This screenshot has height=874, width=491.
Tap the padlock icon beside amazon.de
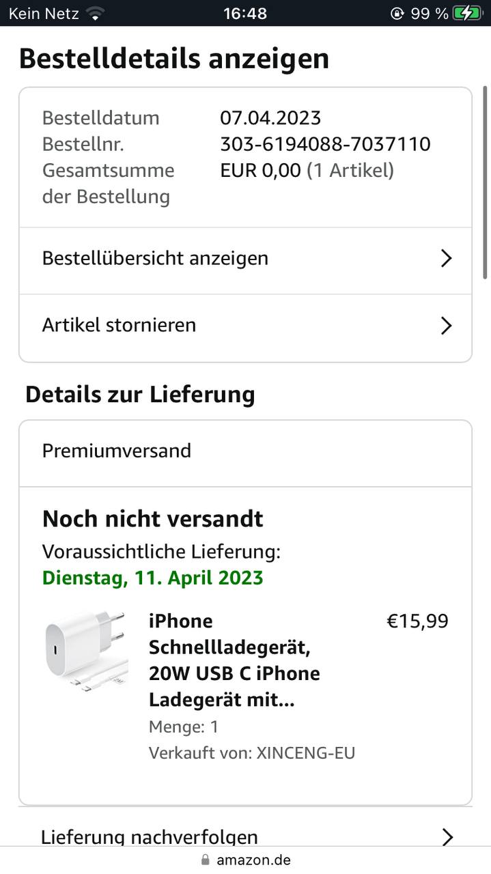[x=205, y=860]
